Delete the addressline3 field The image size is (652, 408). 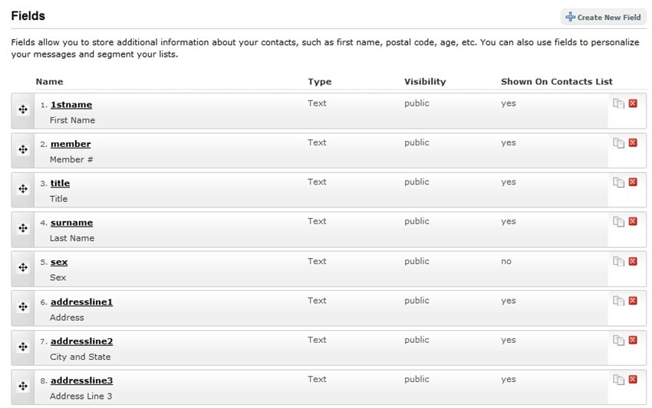click(x=633, y=379)
